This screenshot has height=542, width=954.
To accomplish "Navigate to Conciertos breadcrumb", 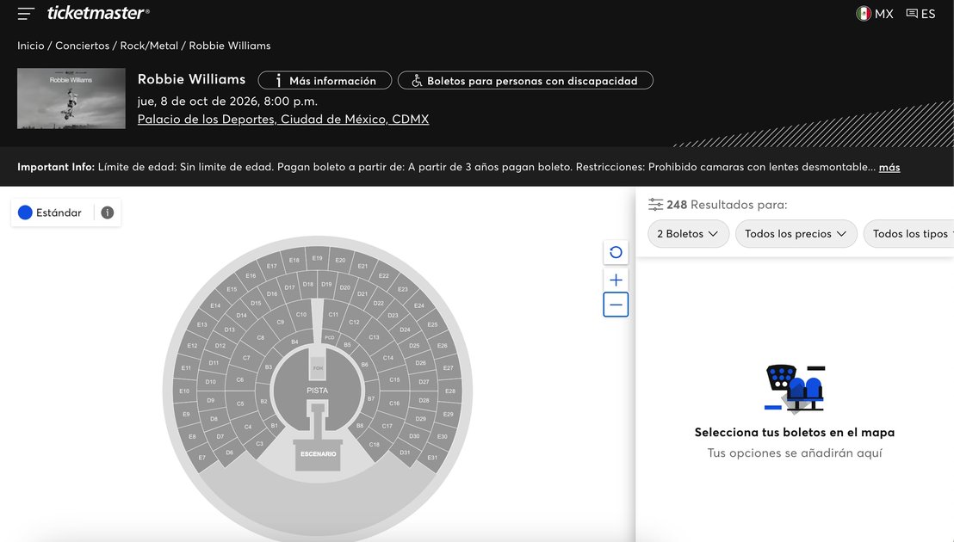I will [x=82, y=46].
